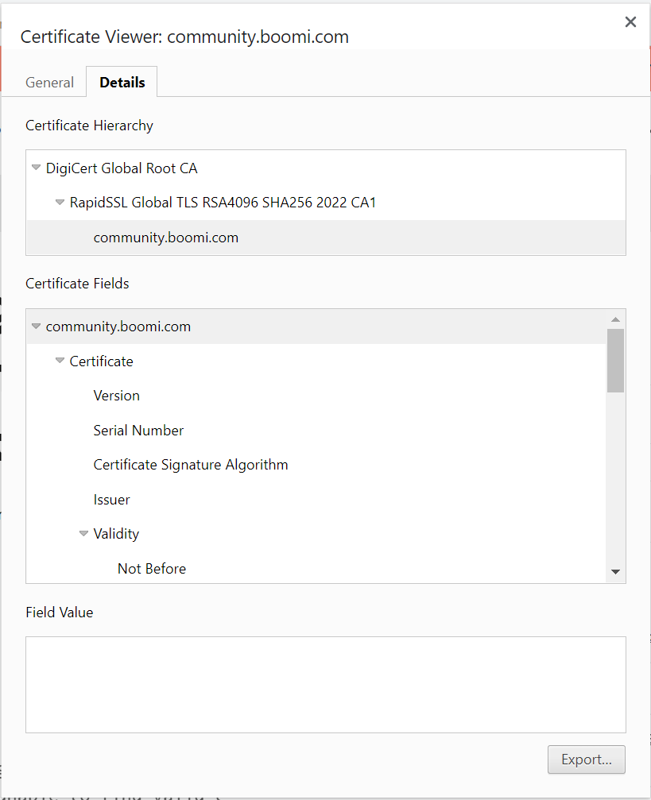
Task: Collapse the Certificate tree node
Action: click(x=60, y=361)
